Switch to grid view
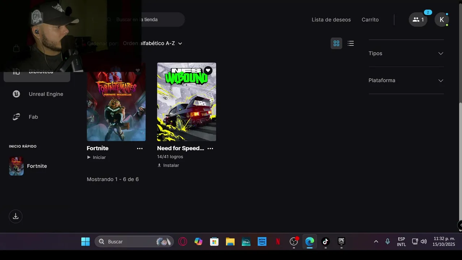This screenshot has height=260, width=462. 336,43
